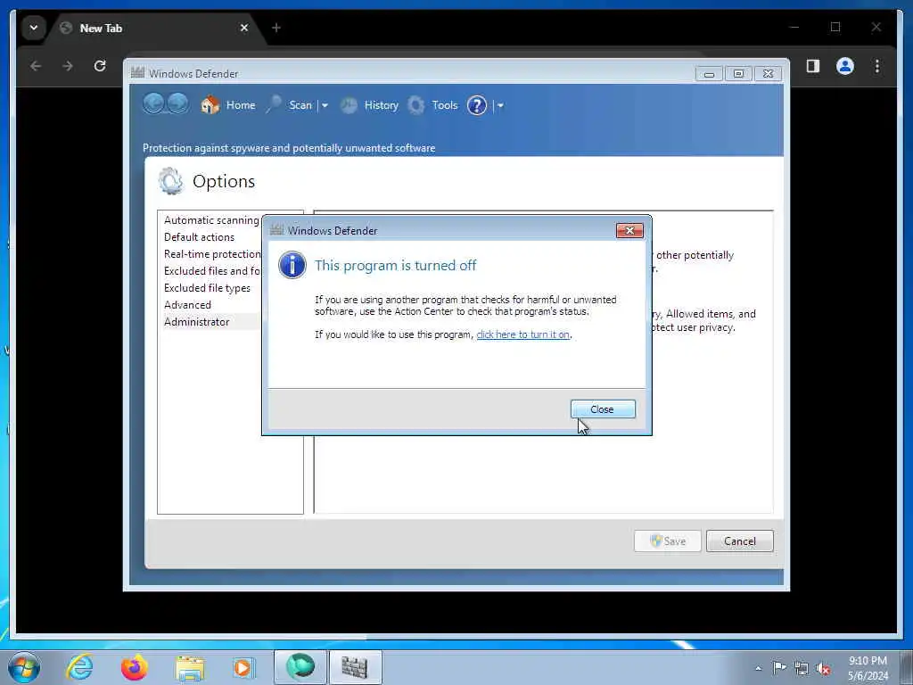The image size is (913, 685).
Task: Click the History clock icon
Action: (x=349, y=105)
